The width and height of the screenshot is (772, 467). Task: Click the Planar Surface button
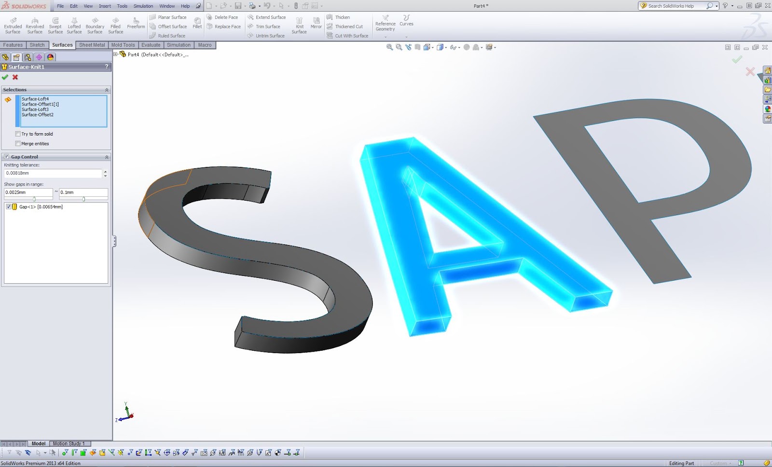pos(168,17)
